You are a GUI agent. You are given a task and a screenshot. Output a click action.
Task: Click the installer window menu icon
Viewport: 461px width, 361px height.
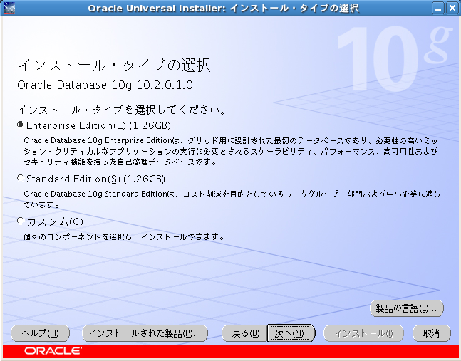click(x=9, y=8)
